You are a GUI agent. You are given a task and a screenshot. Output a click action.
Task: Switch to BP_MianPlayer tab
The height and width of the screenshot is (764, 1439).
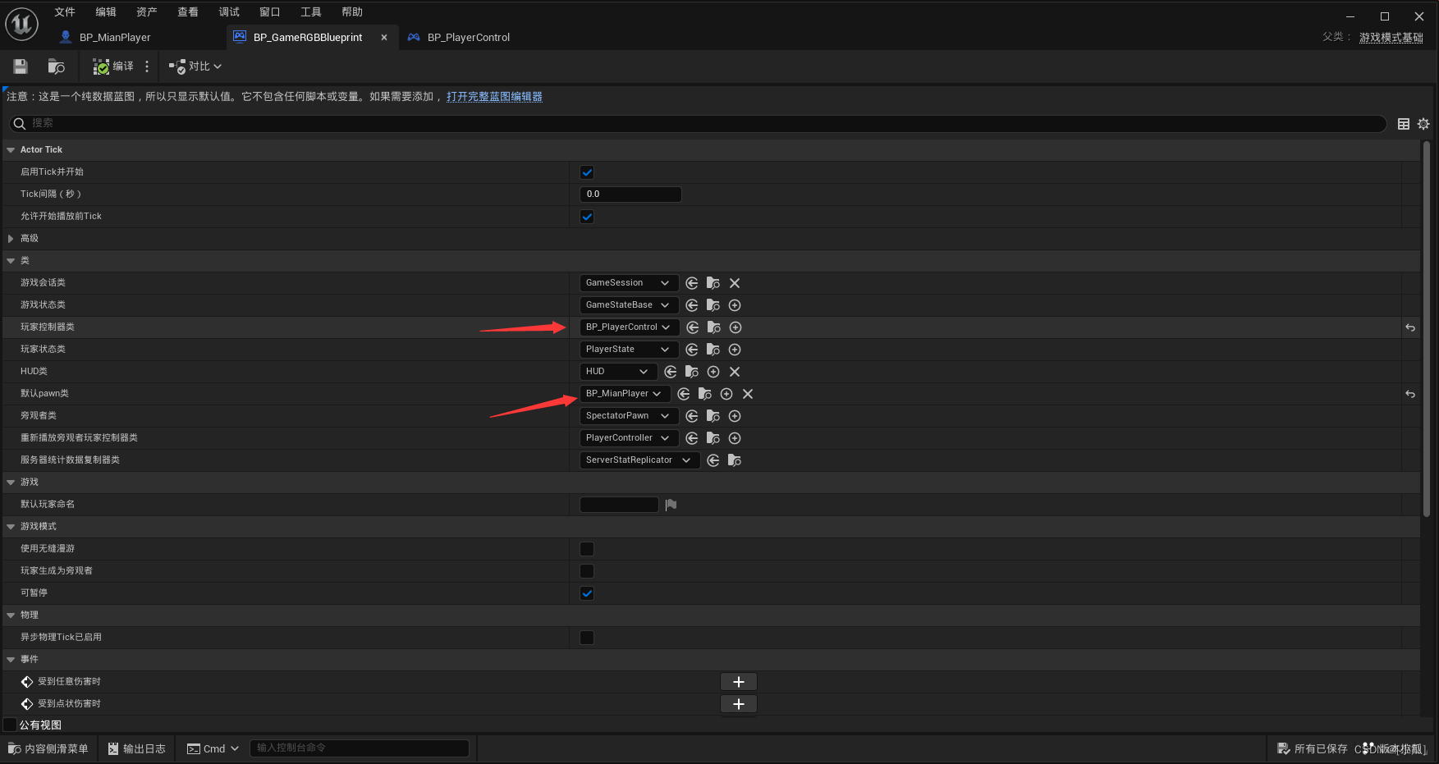(x=114, y=38)
